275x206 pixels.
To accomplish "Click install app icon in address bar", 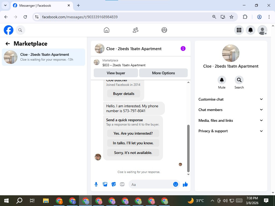I will (223, 17).
